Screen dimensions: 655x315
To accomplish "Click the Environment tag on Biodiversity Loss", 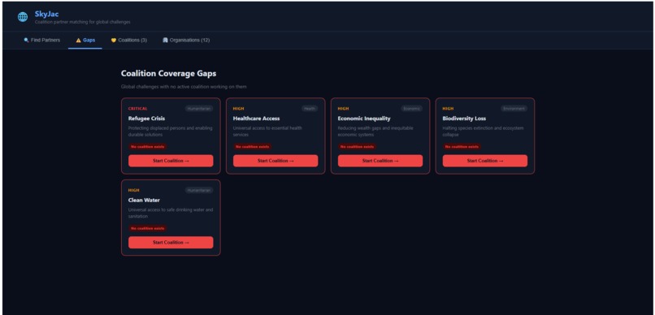I will (x=514, y=109).
